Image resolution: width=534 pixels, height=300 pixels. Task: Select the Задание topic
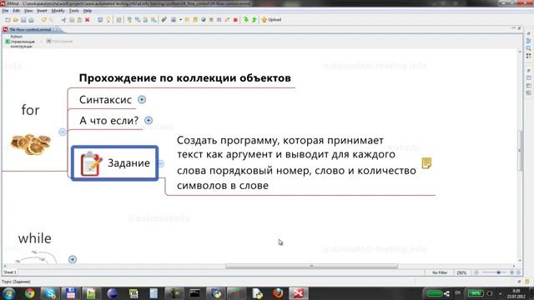click(115, 163)
